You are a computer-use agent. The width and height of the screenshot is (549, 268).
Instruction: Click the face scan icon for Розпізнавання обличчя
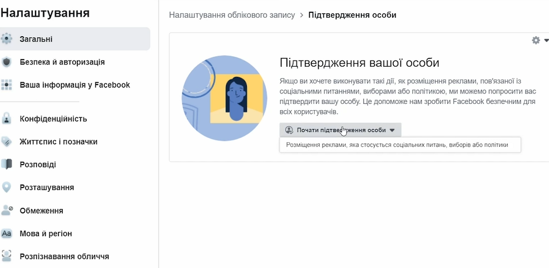pyautogui.click(x=6, y=256)
